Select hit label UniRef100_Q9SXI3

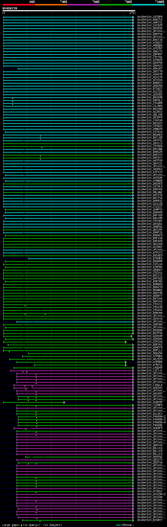click(x=150, y=143)
